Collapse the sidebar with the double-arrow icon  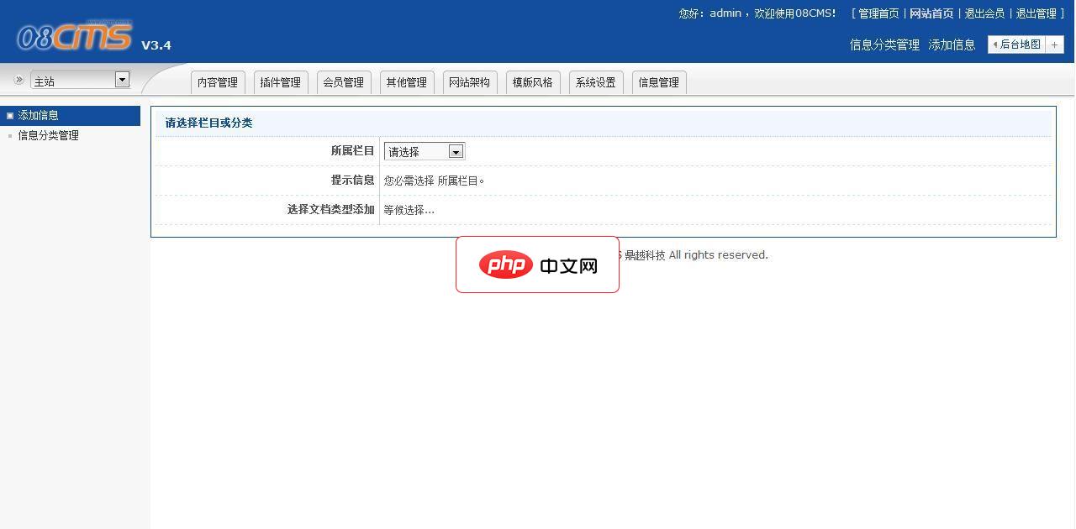(x=18, y=80)
